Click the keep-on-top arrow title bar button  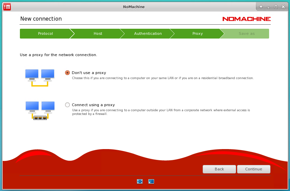(261, 7)
